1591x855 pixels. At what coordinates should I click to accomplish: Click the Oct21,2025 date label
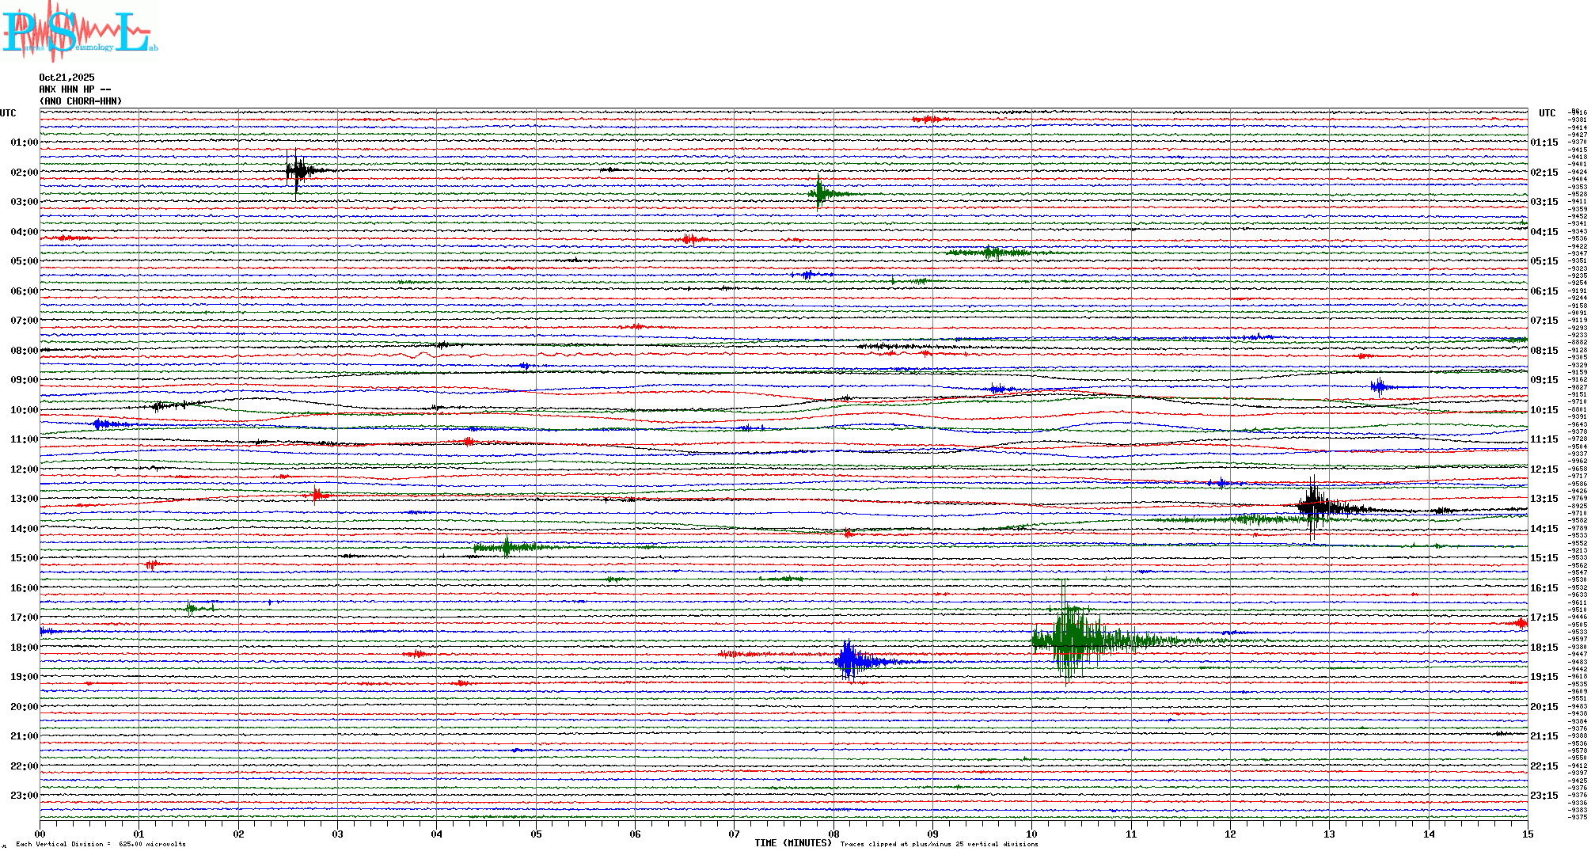tap(66, 78)
